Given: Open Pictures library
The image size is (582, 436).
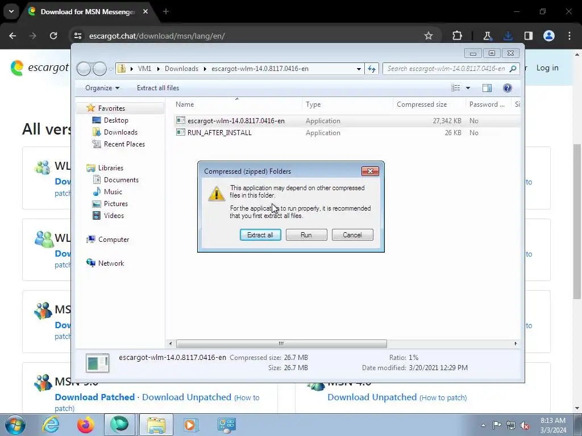Looking at the screenshot, I should pyautogui.click(x=116, y=204).
